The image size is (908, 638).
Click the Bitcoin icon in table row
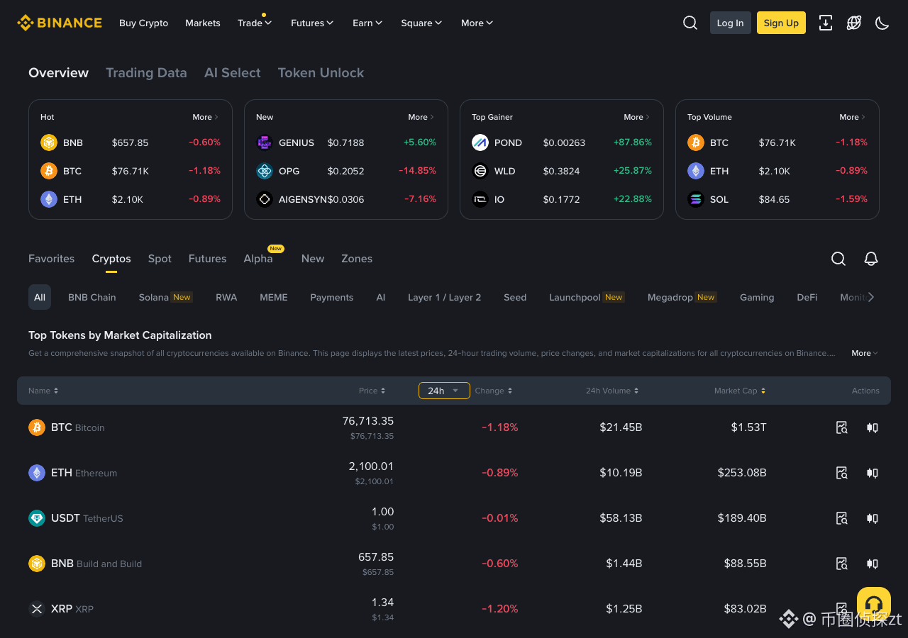(x=37, y=427)
